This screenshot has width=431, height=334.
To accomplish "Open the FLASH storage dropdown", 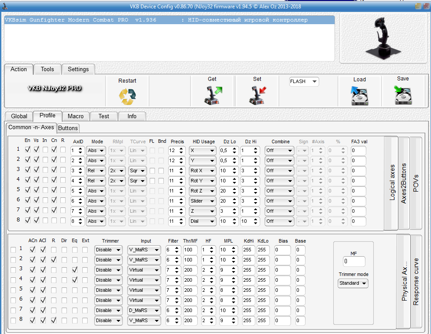I will click(x=304, y=81).
